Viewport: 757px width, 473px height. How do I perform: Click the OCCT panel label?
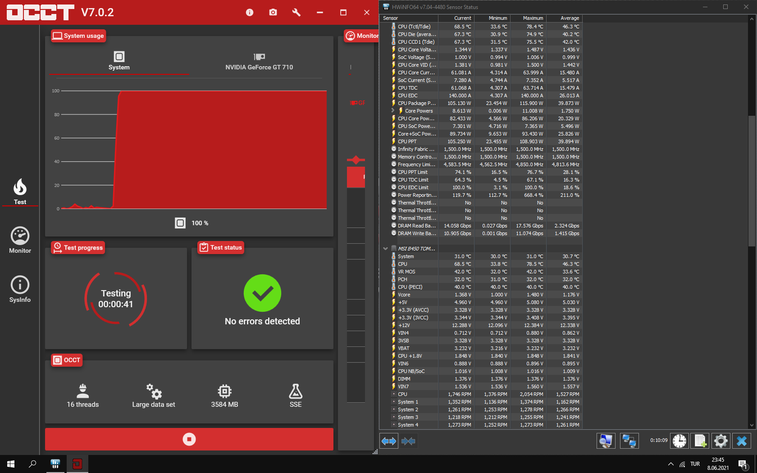(x=67, y=360)
